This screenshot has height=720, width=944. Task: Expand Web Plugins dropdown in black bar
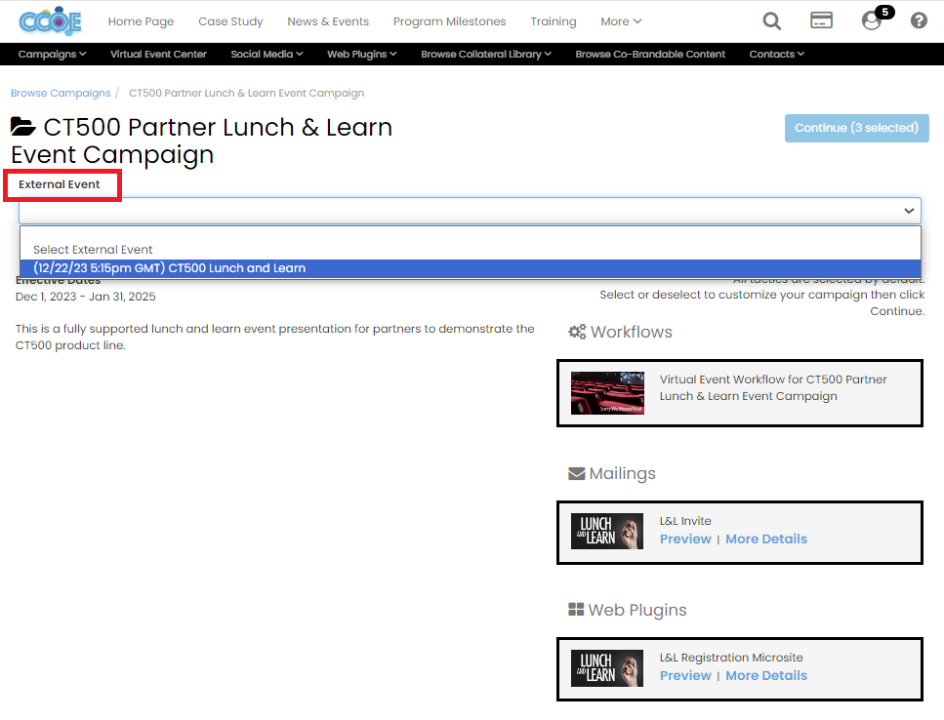(362, 54)
